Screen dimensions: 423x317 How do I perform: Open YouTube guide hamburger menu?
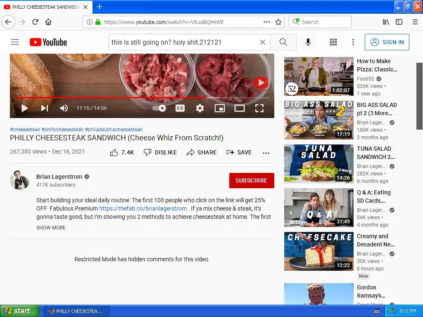tap(15, 42)
